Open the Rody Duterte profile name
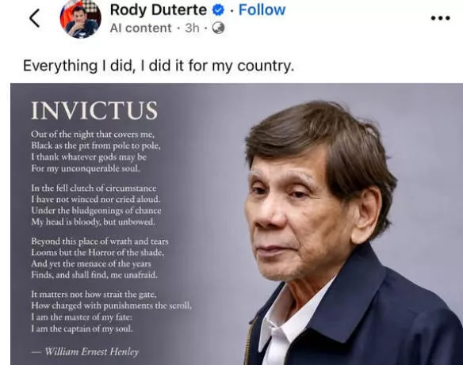463x365 pixels. point(159,10)
